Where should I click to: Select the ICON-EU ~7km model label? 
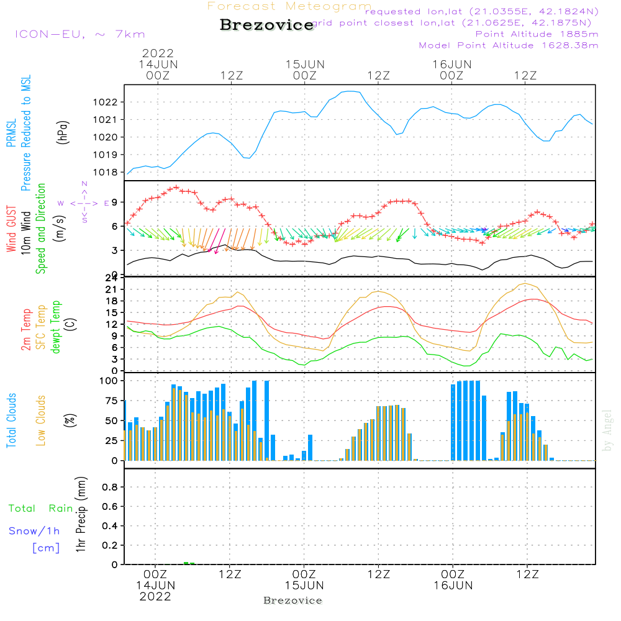pos(79,34)
